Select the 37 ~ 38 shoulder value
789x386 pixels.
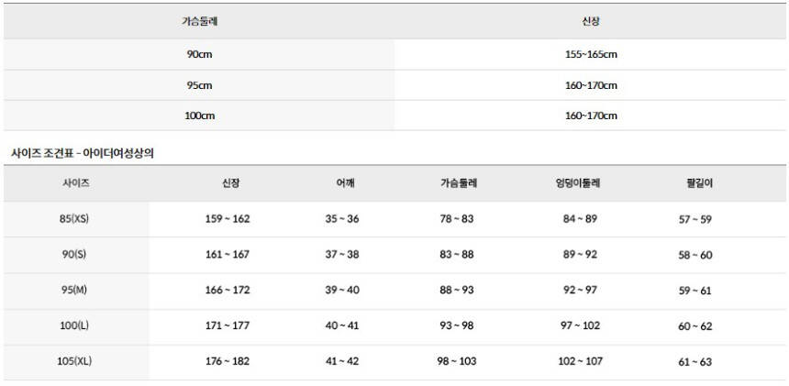coord(342,255)
